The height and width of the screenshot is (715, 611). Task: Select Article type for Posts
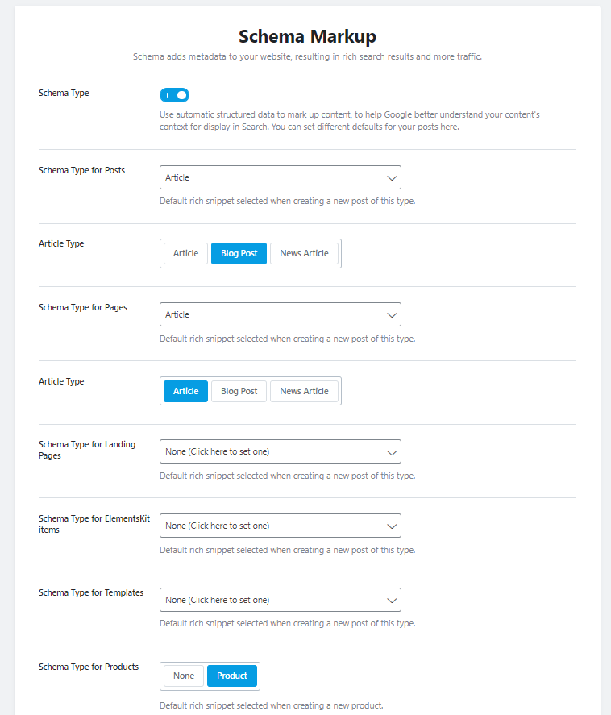pos(185,253)
